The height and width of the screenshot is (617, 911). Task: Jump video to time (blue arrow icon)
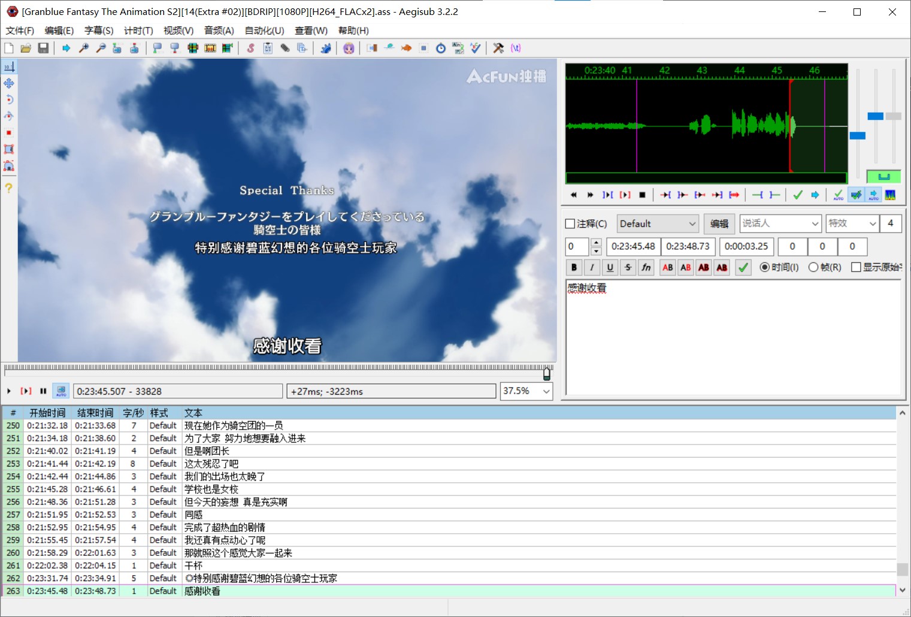tap(66, 48)
